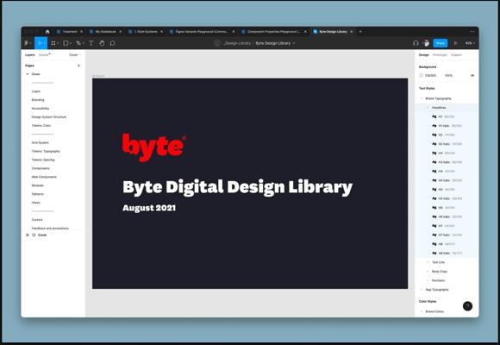Collapse the pages list via Cover dropdown

(x=75, y=55)
